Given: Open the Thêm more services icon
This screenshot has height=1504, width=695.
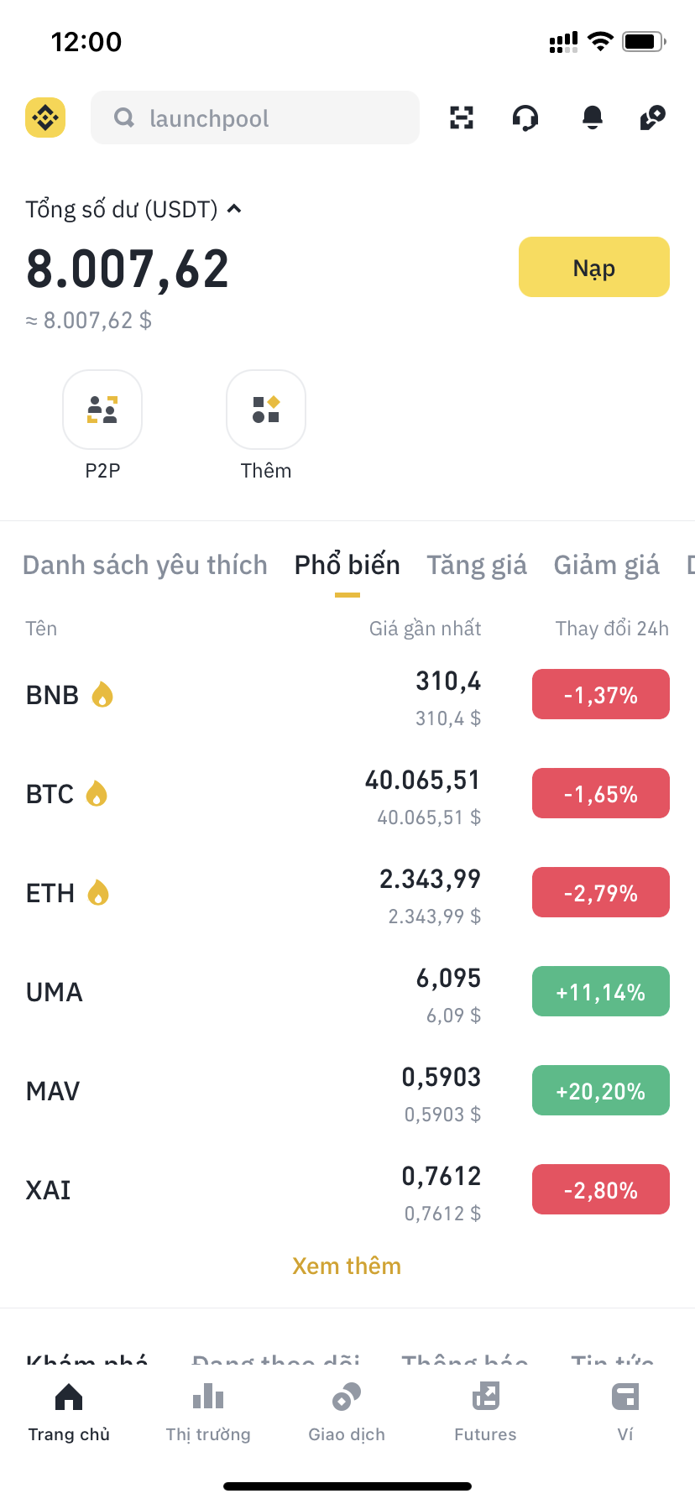Looking at the screenshot, I should (x=266, y=410).
